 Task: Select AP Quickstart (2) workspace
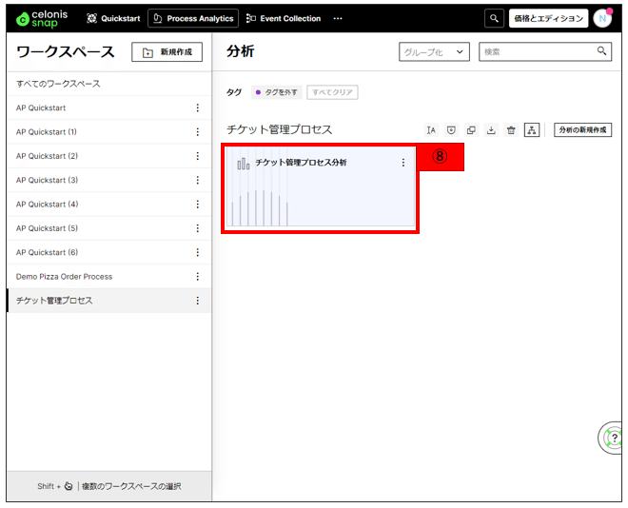108,156
